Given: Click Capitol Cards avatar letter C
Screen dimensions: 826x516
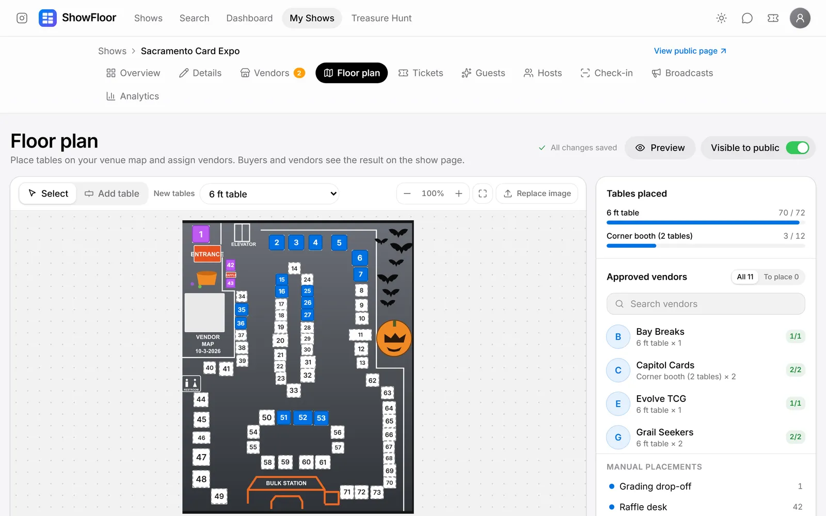Looking at the screenshot, I should click(x=618, y=370).
